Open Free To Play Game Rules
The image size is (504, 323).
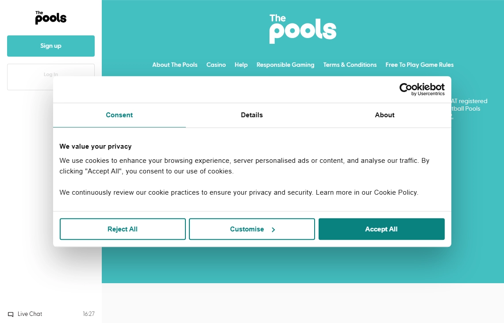click(419, 65)
